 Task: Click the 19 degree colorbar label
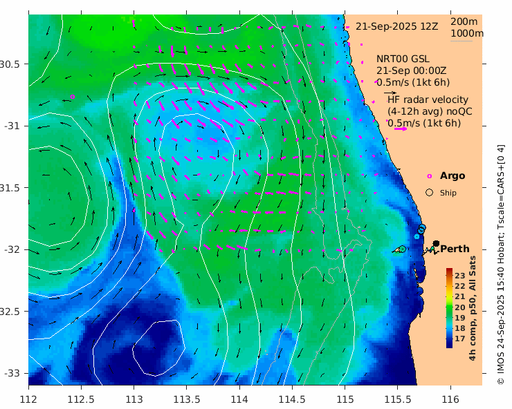459,318
